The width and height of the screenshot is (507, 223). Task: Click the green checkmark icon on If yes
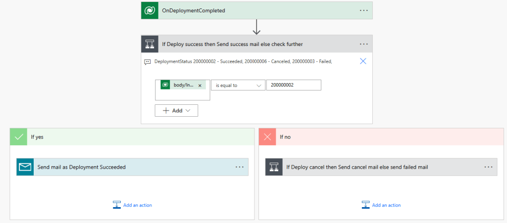click(19, 137)
